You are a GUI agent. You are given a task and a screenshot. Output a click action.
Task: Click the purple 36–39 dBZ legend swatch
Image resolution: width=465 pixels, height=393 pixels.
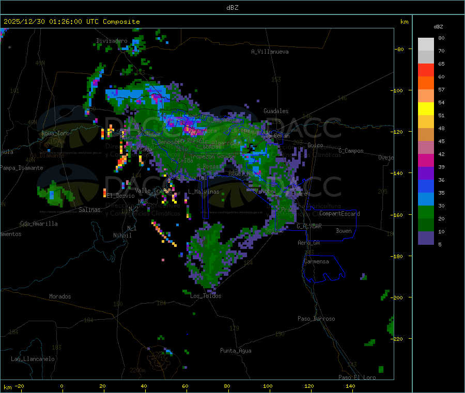[x=426, y=174]
